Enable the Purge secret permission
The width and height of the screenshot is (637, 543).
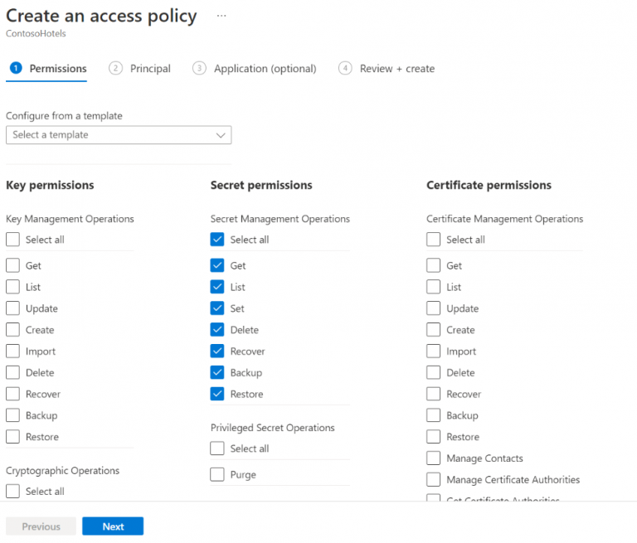coord(217,475)
